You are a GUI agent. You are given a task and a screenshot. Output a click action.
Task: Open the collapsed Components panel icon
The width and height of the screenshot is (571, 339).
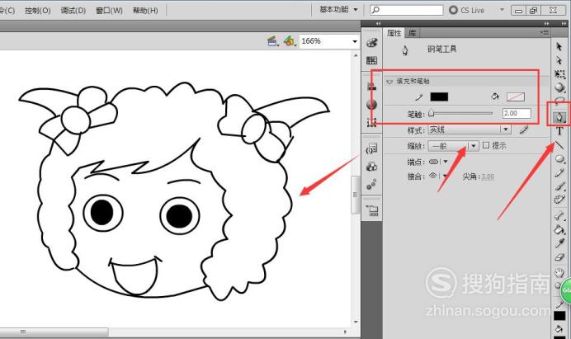pyautogui.click(x=372, y=167)
